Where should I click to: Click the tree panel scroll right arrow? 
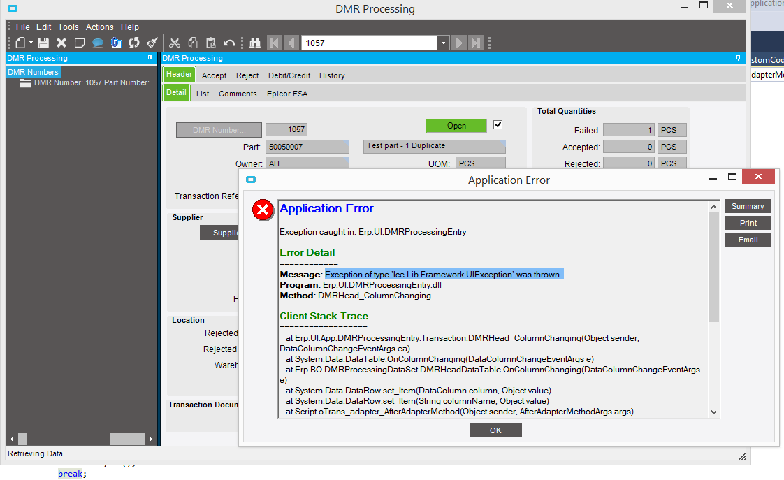tap(150, 439)
